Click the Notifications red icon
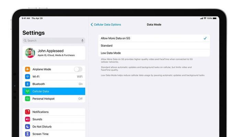238x137 pixels. click(27, 112)
